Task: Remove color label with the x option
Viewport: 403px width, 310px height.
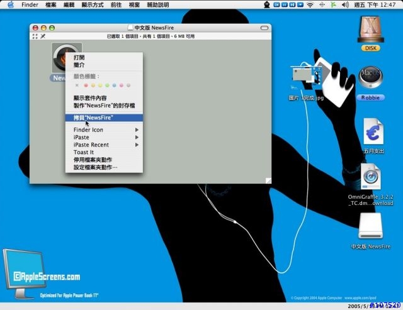Action: (77, 85)
